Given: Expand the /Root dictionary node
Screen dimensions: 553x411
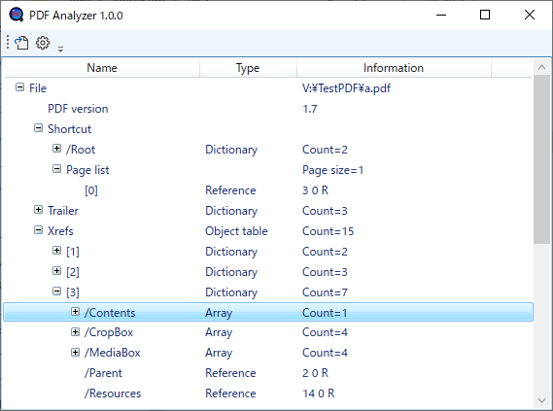Looking at the screenshot, I should (56, 148).
